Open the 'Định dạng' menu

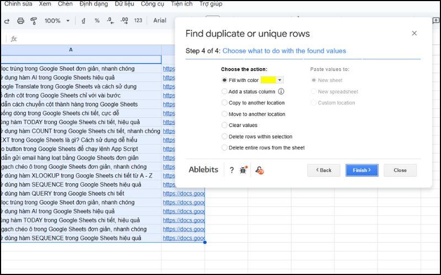[94, 4]
